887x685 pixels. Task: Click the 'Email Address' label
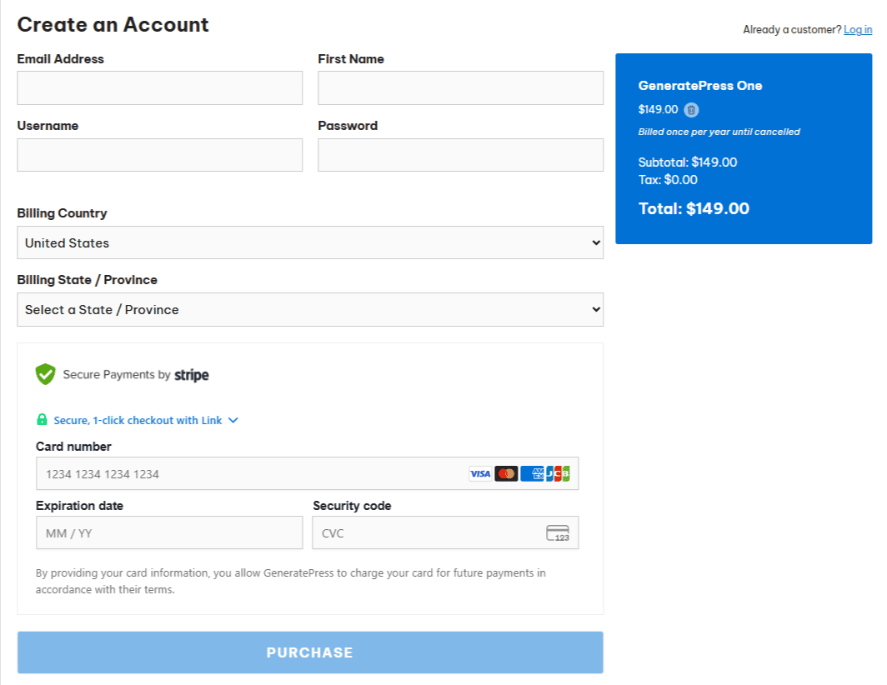point(61,59)
